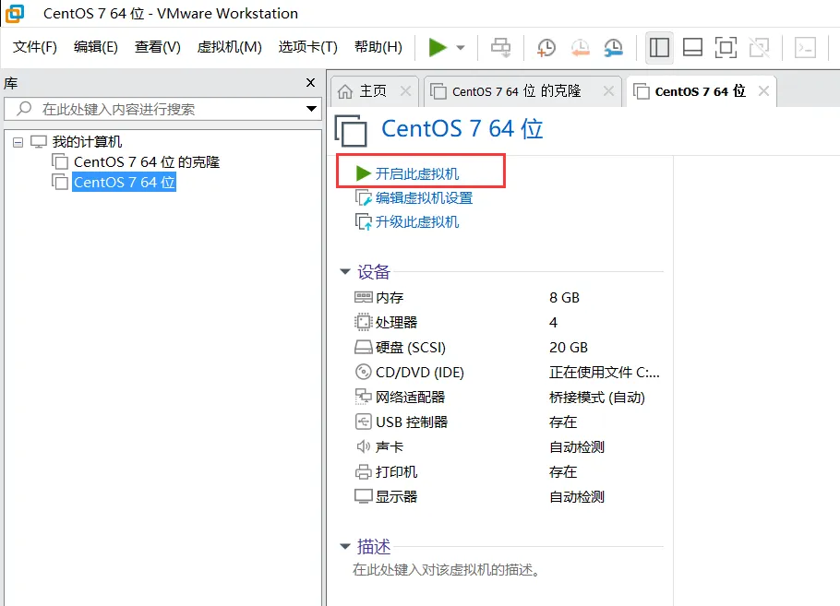
Task: Select CentOS 7 64 位 的克隆 in library
Action: (x=147, y=162)
